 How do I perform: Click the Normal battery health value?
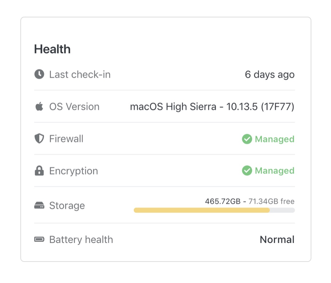pyautogui.click(x=277, y=239)
